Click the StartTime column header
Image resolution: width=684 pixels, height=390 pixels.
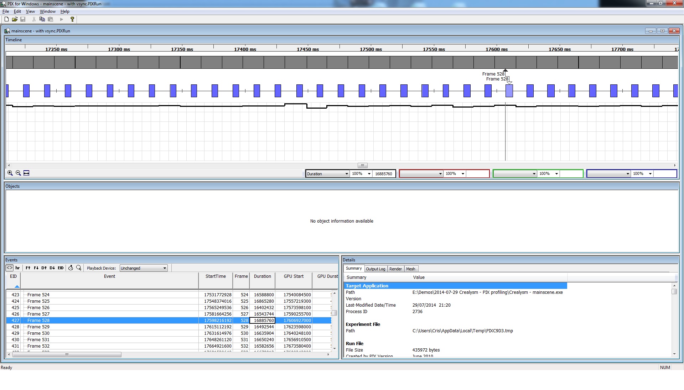216,276
